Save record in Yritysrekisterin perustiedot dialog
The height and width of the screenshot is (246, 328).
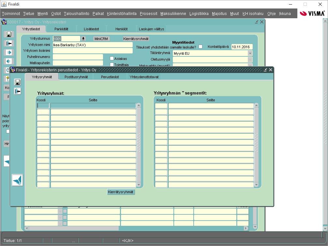(18, 82)
